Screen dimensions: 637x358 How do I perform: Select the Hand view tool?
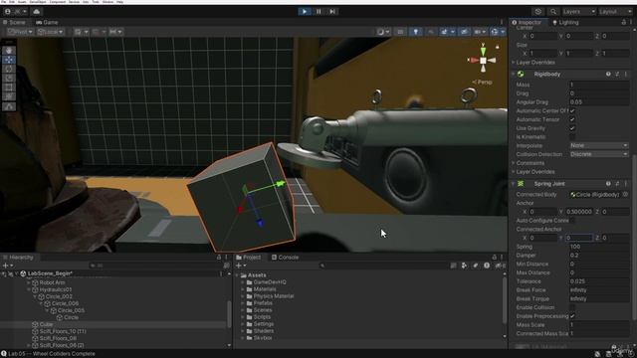coord(9,51)
